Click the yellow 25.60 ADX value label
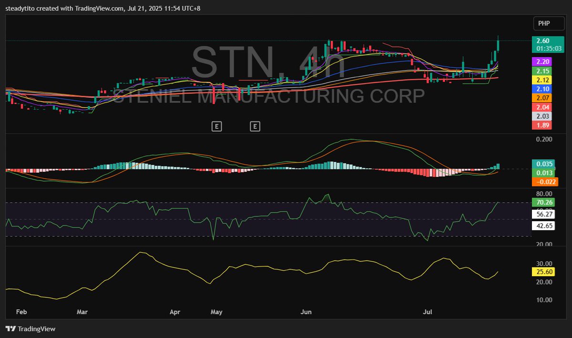 click(x=544, y=272)
